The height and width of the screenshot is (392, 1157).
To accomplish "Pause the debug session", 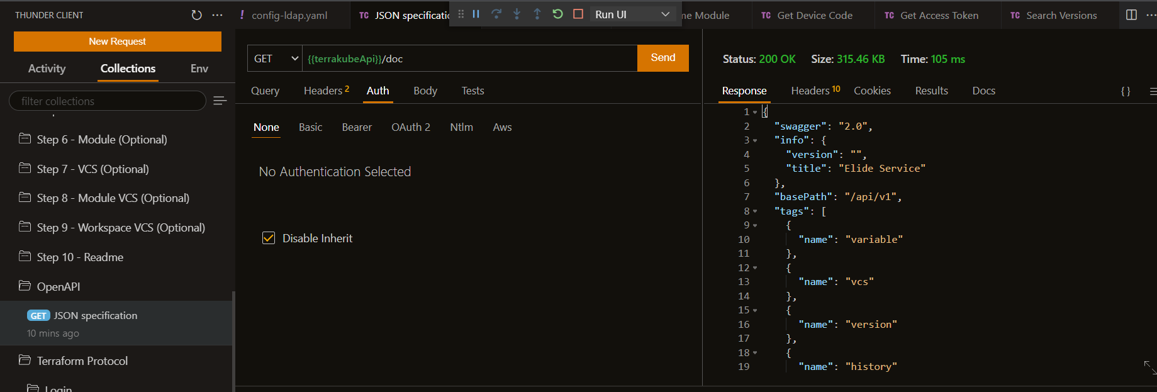I will click(476, 14).
